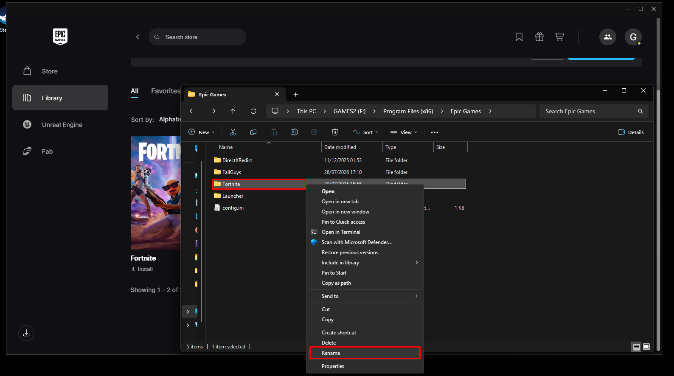Click the Search Epic Games field

click(x=594, y=111)
